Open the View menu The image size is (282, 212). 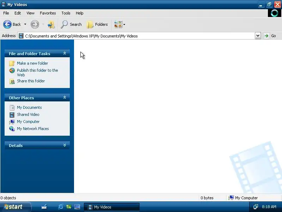pyautogui.click(x=30, y=13)
